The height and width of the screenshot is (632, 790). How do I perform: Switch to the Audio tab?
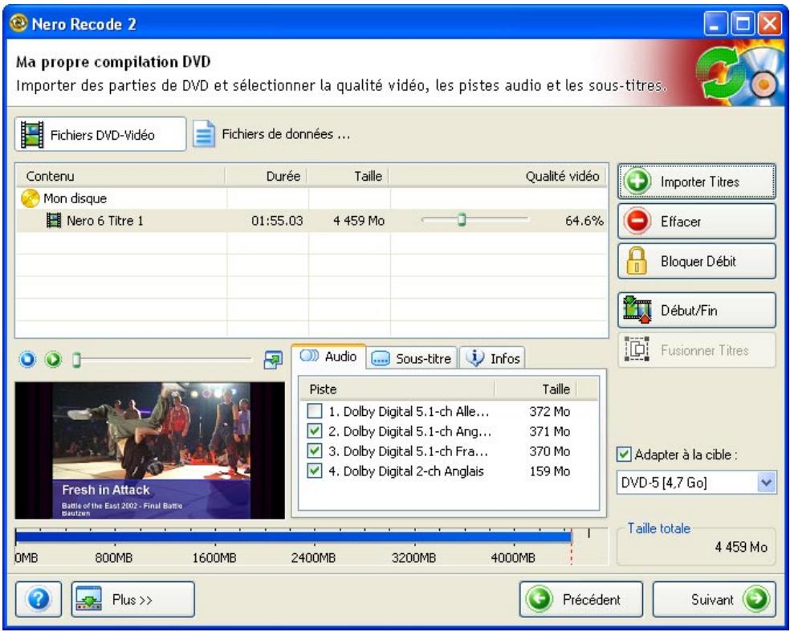tap(328, 357)
